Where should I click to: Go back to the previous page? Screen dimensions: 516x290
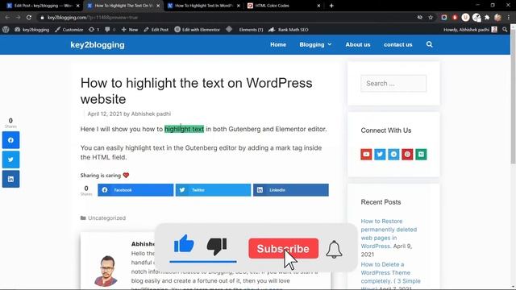(x=7, y=18)
